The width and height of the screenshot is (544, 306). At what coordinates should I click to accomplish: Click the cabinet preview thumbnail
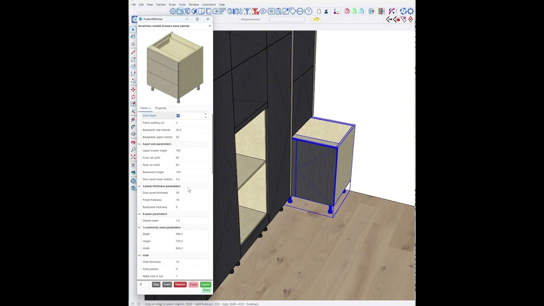pos(175,67)
